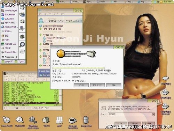Expand the Not Online contact group
The height and width of the screenshot is (131, 174).
[41, 66]
